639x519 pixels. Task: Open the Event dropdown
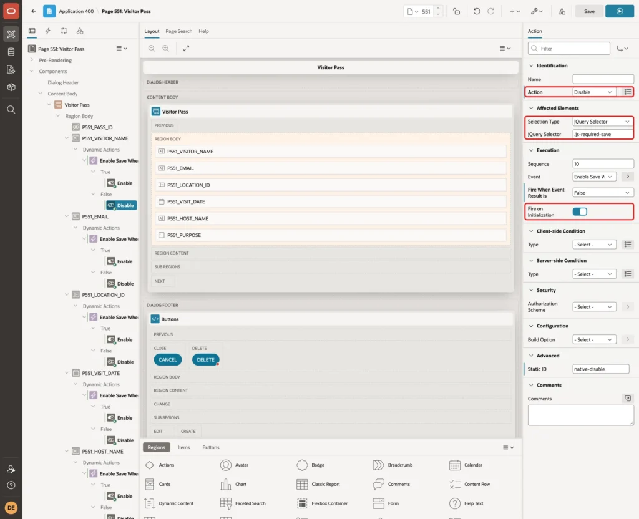(593, 177)
